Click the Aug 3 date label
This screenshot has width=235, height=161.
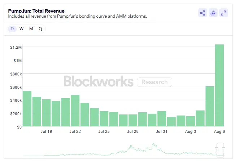[191, 131]
